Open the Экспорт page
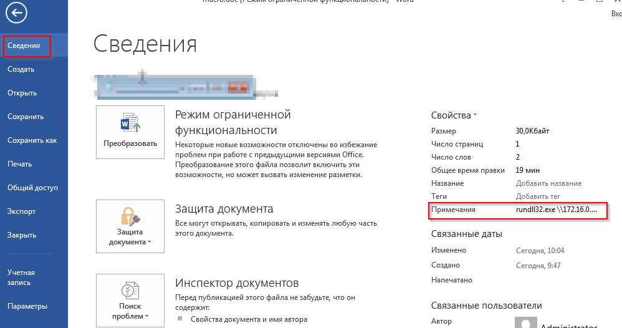Viewport: 622px width, 328px height. pyautogui.click(x=21, y=211)
